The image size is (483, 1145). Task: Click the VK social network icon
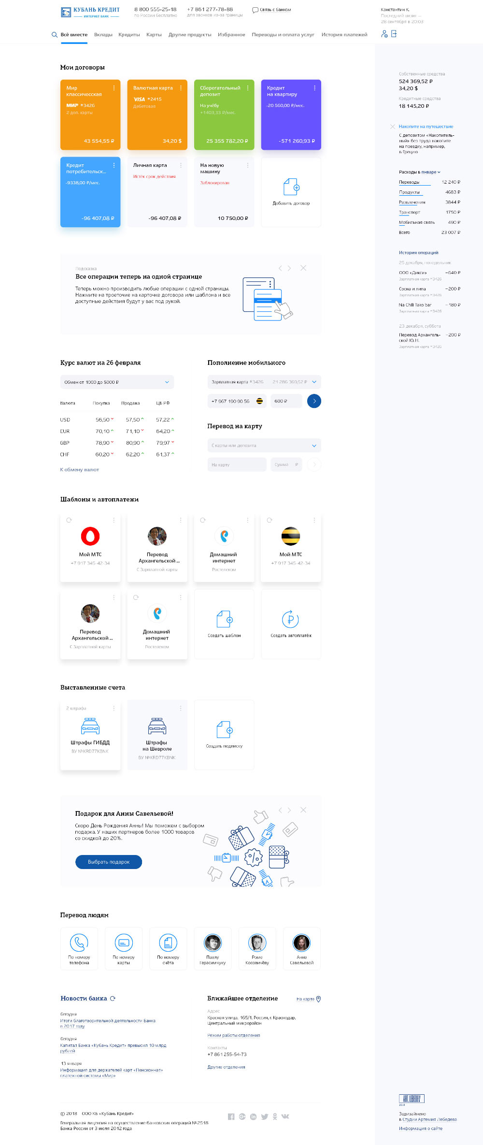coord(285,1116)
